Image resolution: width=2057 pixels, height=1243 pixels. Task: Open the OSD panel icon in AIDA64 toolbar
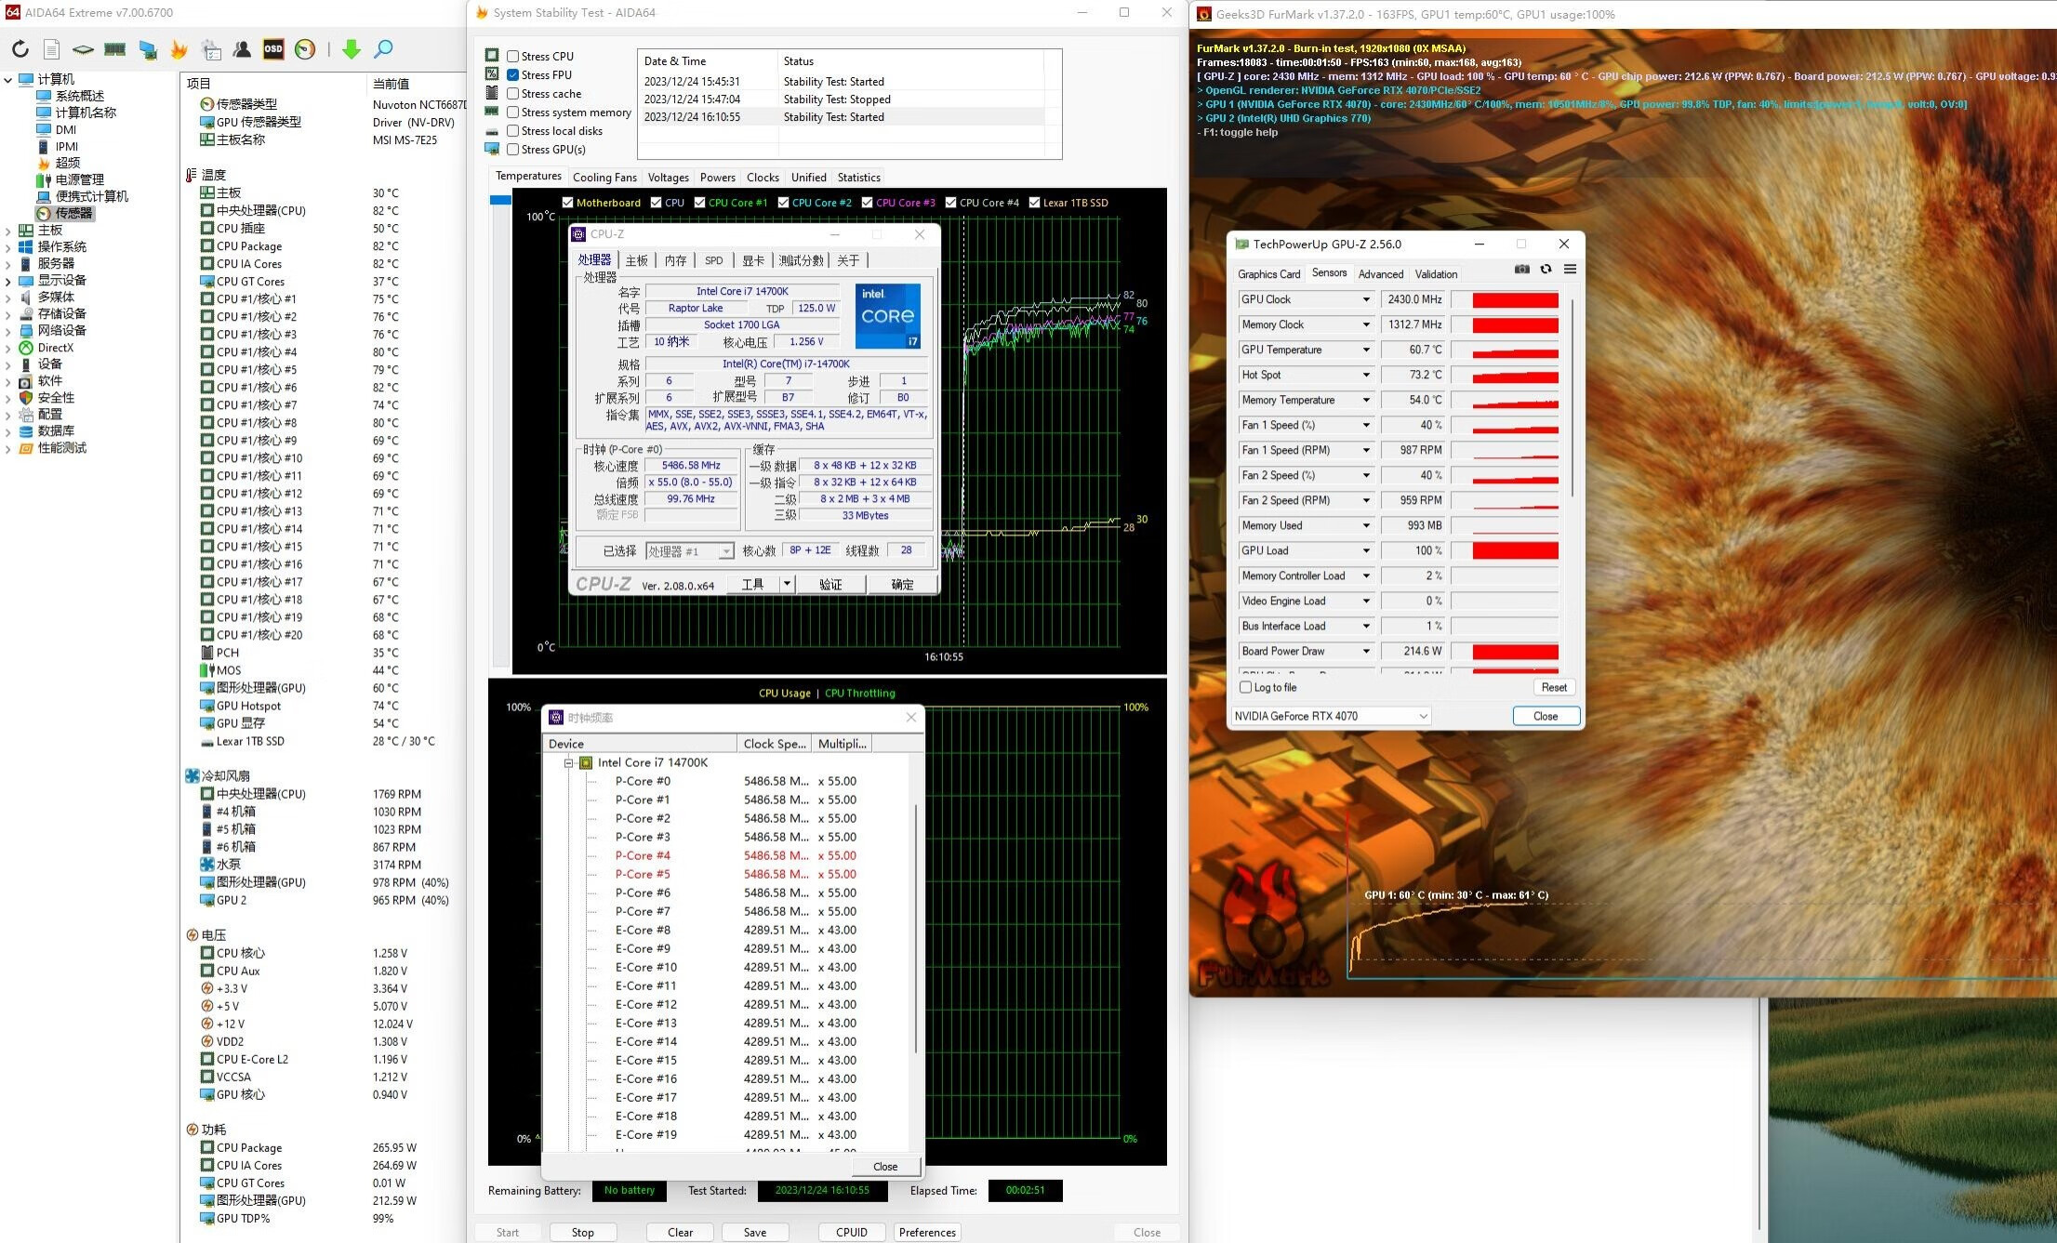273,49
